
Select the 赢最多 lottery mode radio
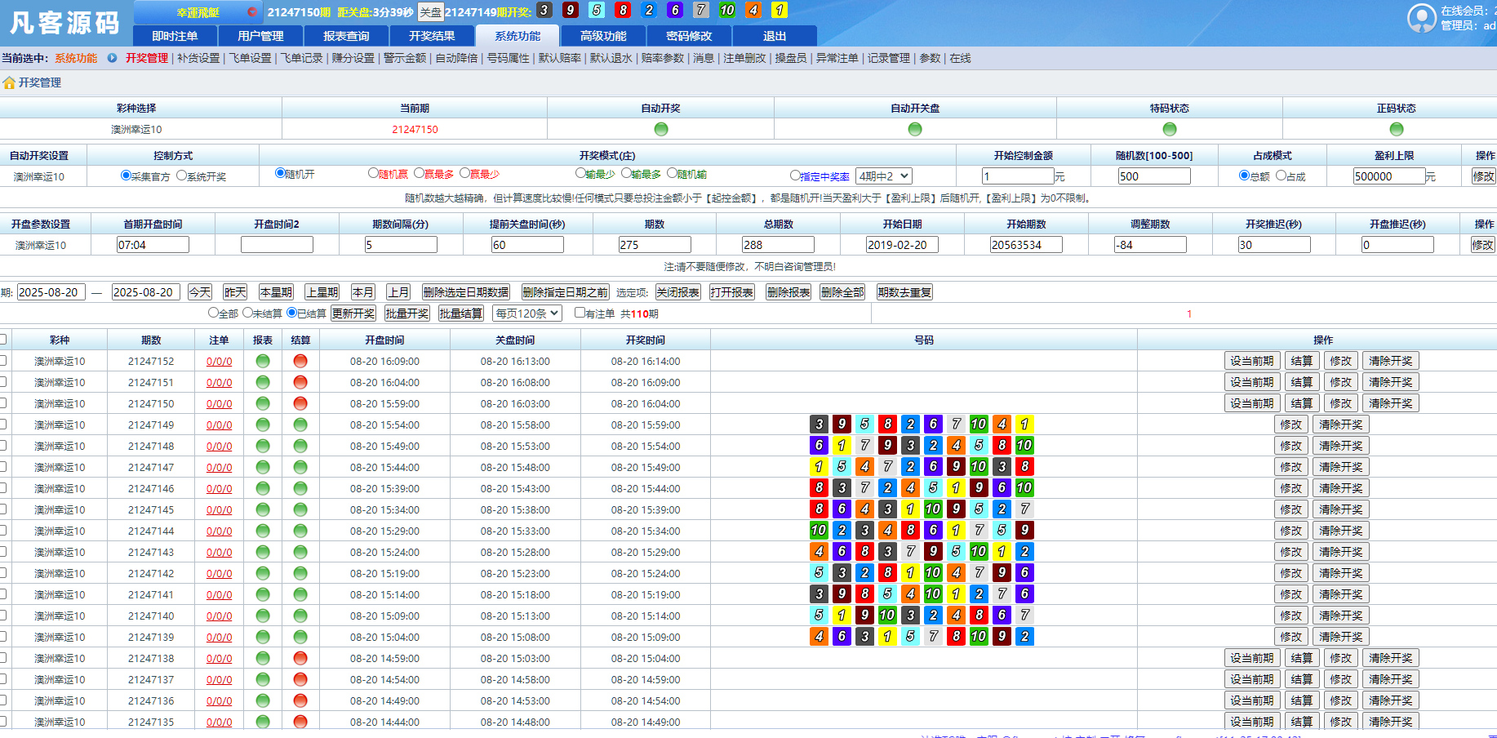point(420,172)
